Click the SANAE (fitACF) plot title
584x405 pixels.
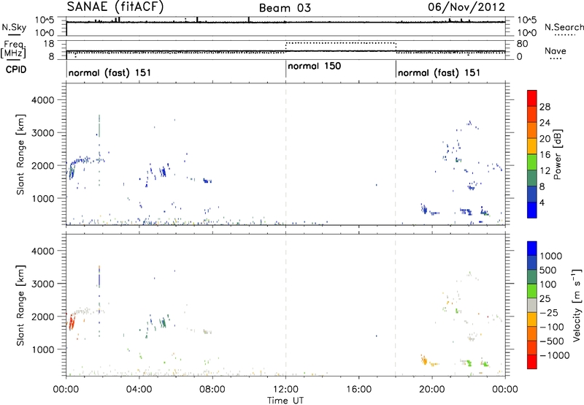(115, 7)
